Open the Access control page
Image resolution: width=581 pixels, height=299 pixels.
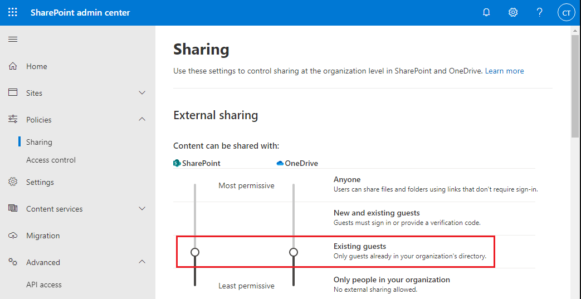point(51,160)
